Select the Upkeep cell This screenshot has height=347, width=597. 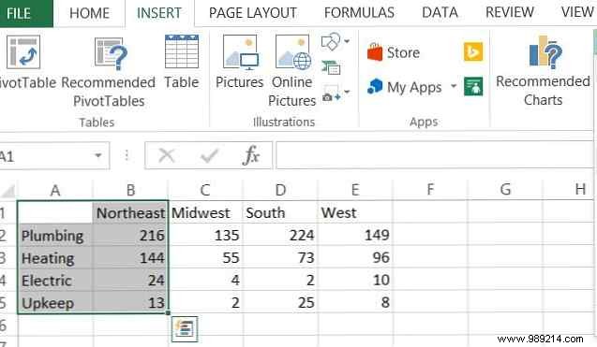point(55,303)
